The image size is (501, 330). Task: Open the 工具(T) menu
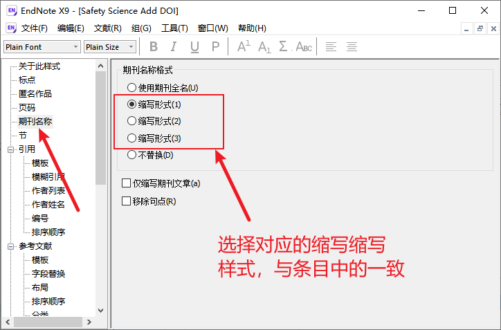tap(174, 28)
